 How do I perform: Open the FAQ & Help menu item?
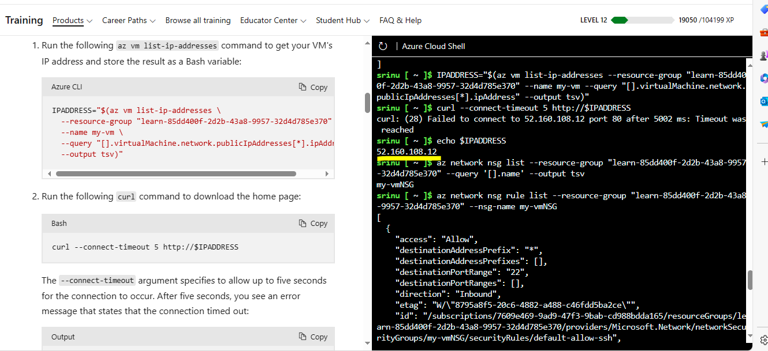click(400, 20)
